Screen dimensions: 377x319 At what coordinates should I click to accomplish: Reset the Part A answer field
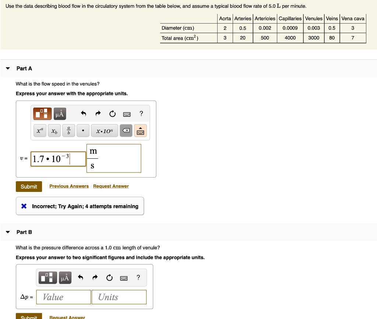(112, 114)
